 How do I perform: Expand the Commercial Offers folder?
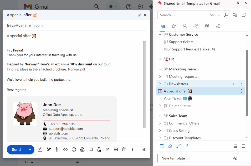(x=160, y=123)
